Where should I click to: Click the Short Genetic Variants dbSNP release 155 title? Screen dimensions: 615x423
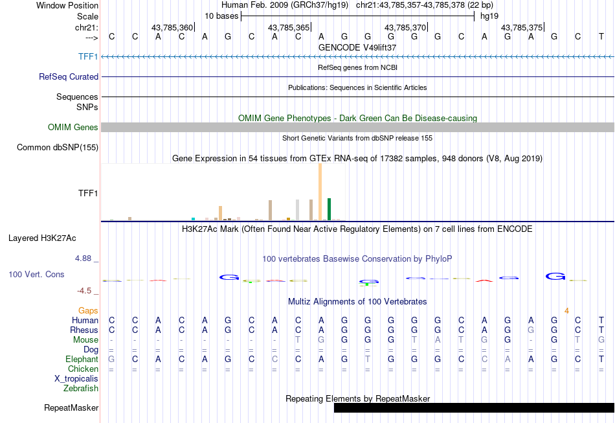pyautogui.click(x=357, y=138)
